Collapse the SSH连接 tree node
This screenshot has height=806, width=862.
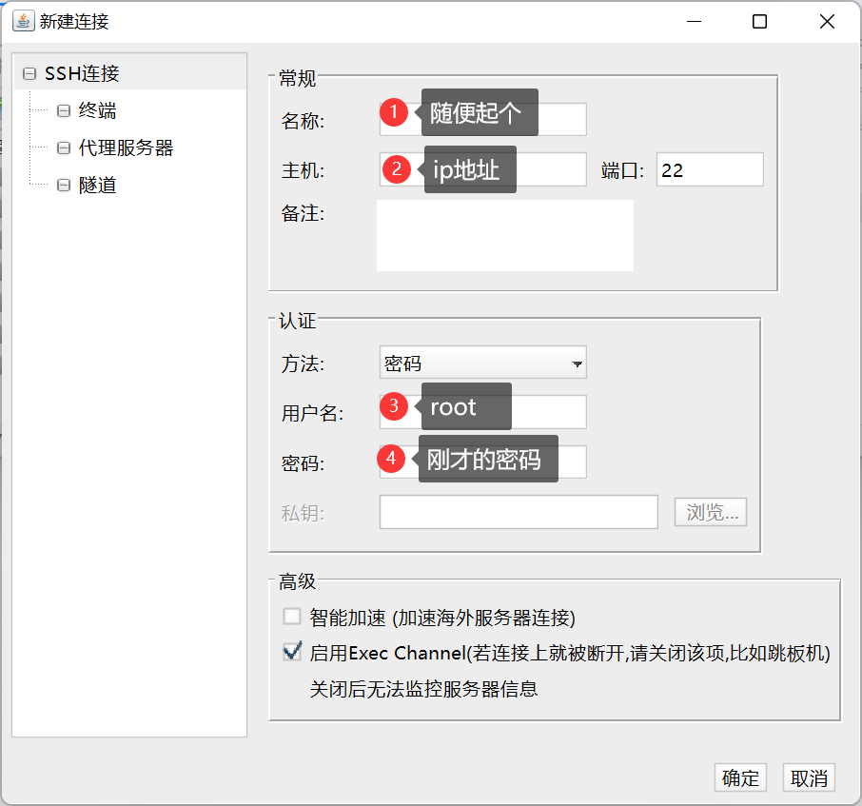pyautogui.click(x=29, y=73)
